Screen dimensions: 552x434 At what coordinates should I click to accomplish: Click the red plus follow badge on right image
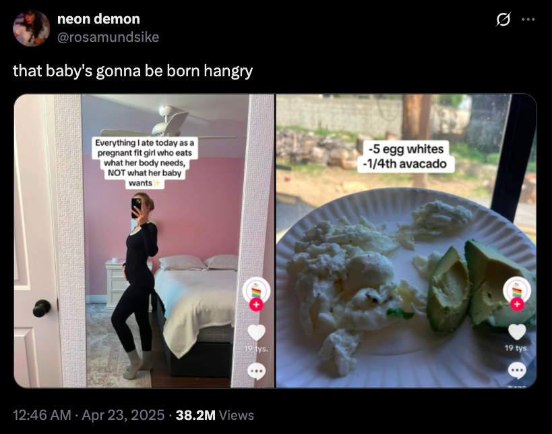[517, 304]
